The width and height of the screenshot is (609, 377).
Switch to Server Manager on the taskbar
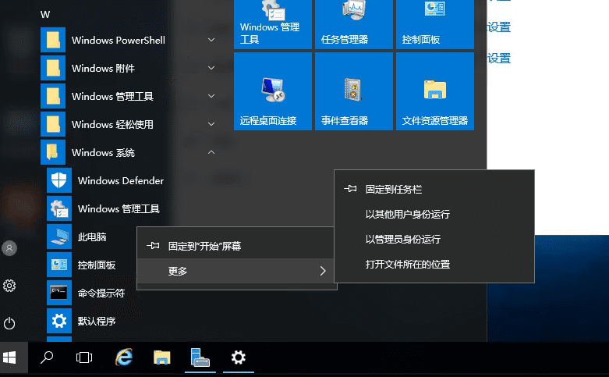point(200,357)
